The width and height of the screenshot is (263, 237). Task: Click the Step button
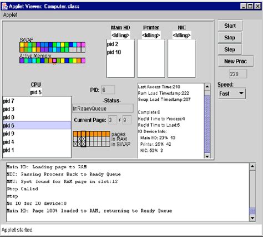(230, 50)
